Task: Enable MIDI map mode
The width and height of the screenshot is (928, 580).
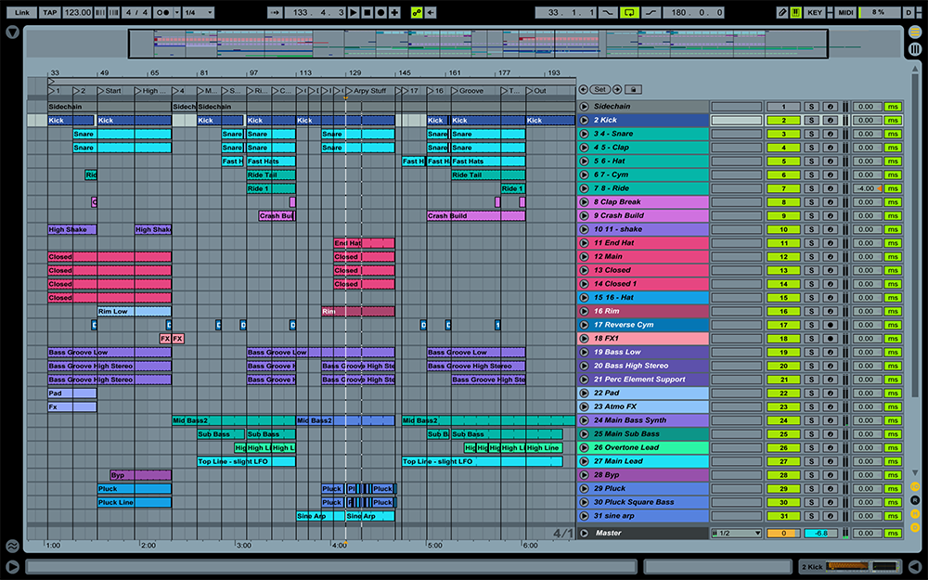Action: (845, 12)
